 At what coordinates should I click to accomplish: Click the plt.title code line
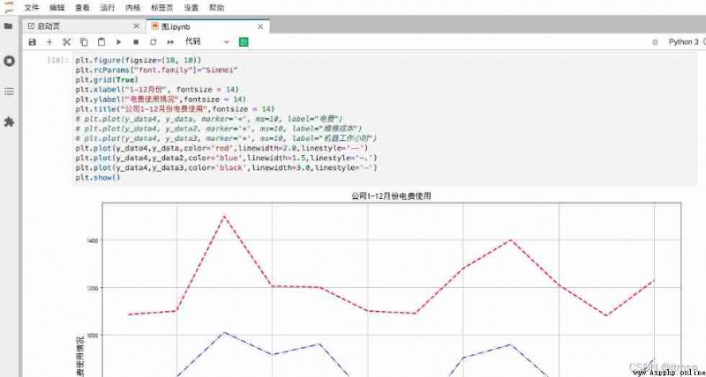coord(175,109)
